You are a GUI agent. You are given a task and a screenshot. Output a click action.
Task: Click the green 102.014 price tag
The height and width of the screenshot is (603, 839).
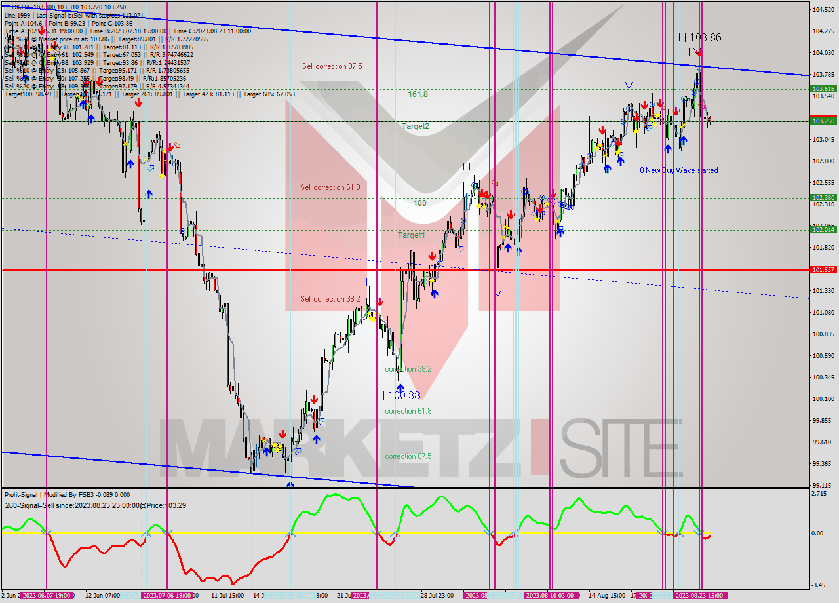pos(823,229)
